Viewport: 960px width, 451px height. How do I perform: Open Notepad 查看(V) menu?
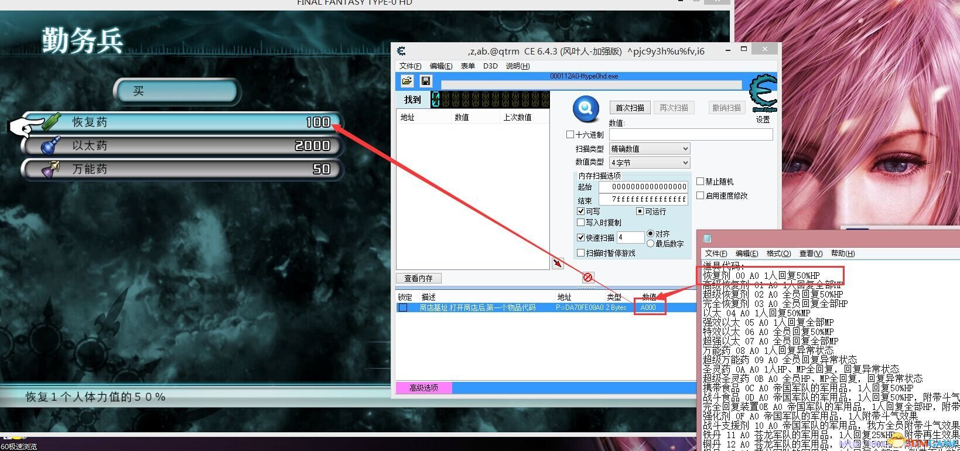(811, 254)
